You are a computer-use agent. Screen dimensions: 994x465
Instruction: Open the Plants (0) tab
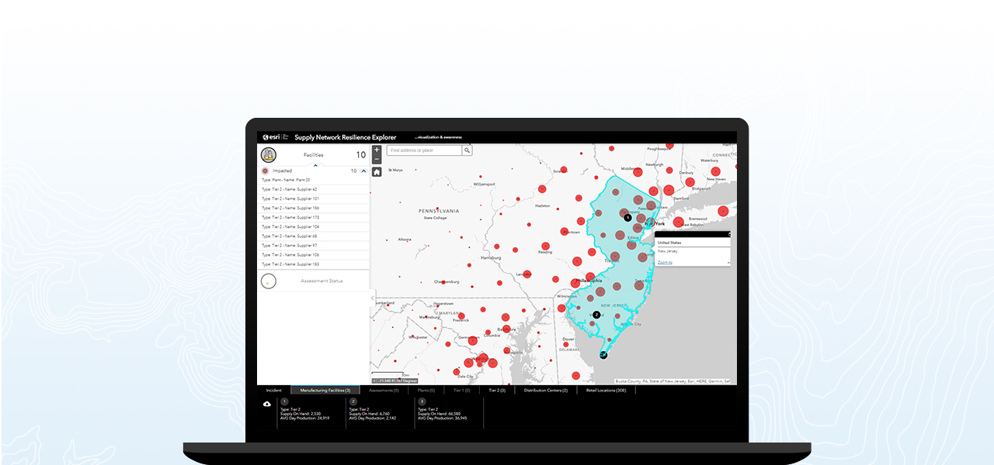(x=426, y=391)
